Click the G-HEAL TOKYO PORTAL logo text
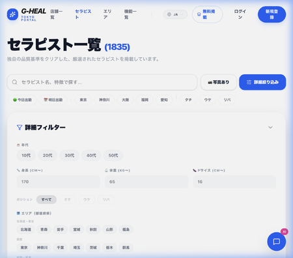Image resolution: width=293 pixels, height=258 pixels. 33,14
